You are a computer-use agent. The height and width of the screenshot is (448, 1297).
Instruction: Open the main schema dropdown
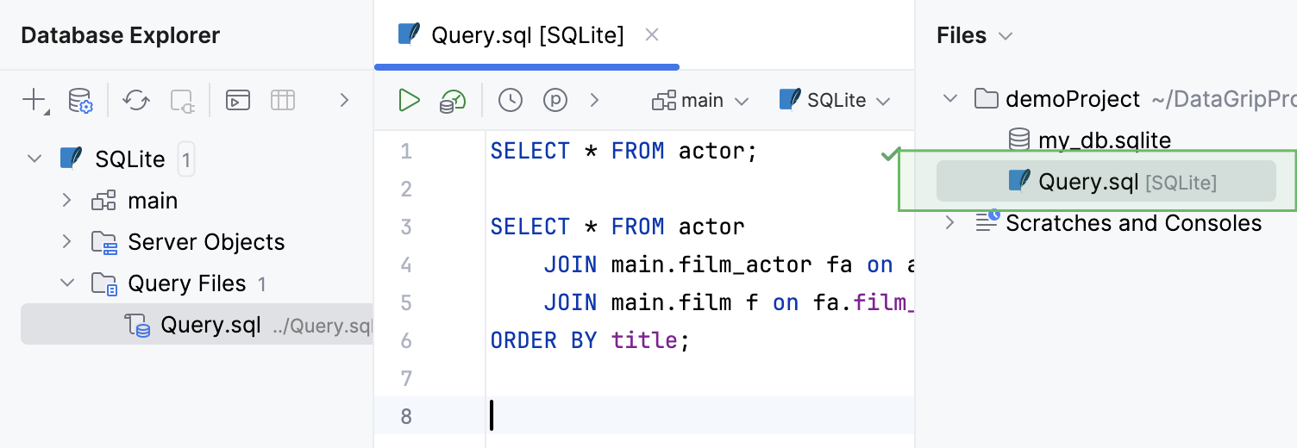700,101
